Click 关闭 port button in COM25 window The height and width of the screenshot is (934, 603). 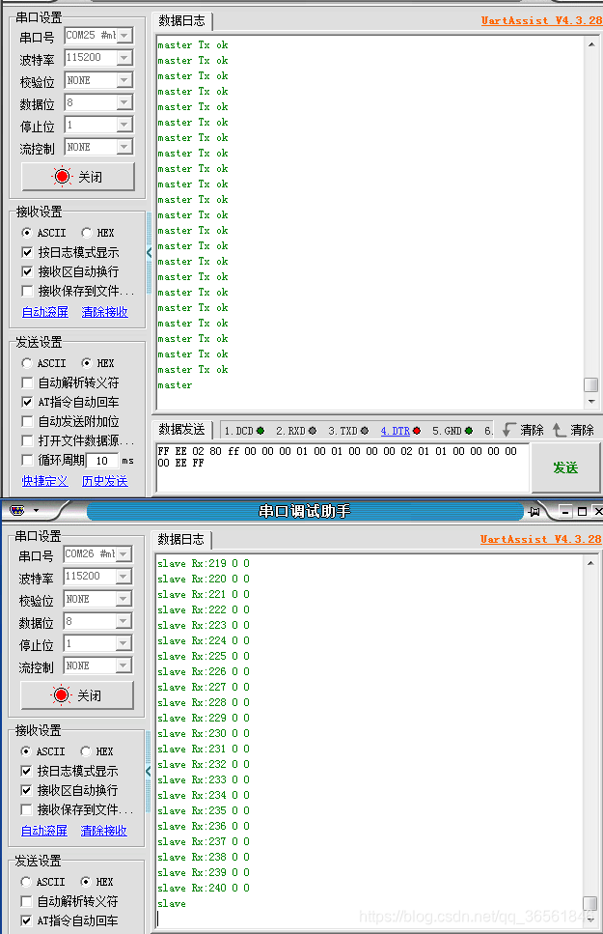pyautogui.click(x=78, y=177)
